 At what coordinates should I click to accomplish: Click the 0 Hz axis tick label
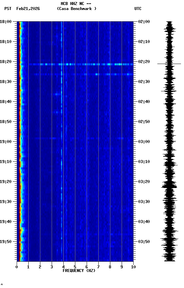[x=17, y=267]
